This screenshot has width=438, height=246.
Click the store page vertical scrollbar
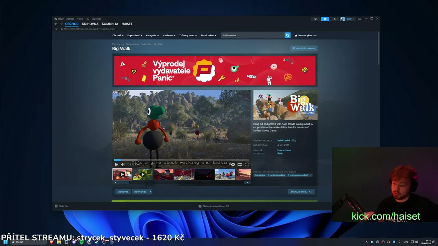click(x=378, y=48)
